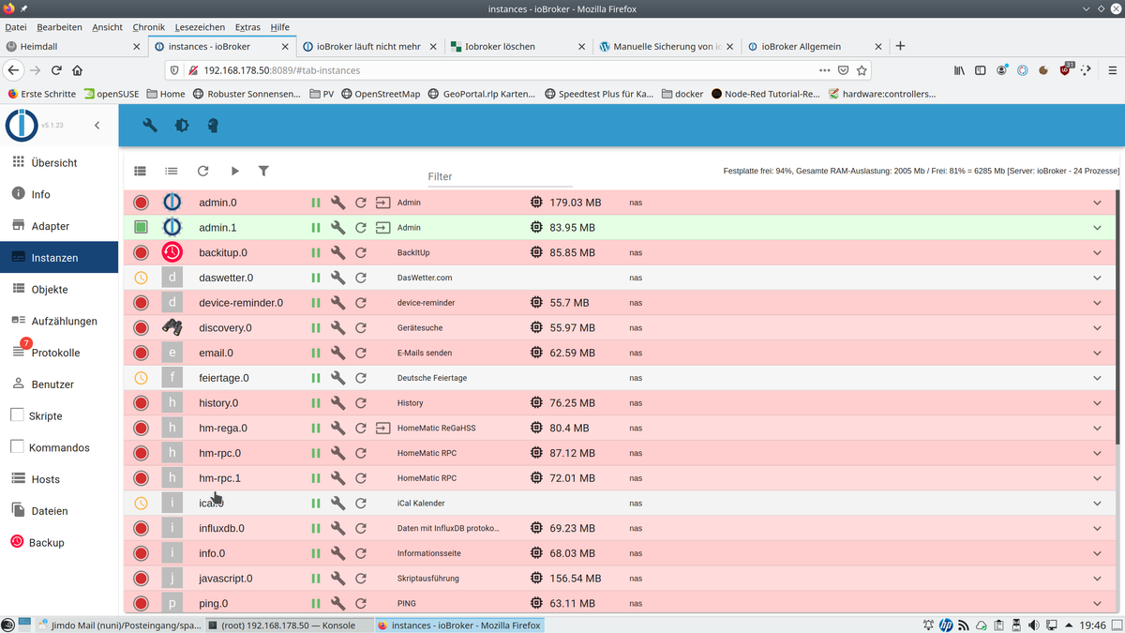Open wrench config for daswetter.0
Image resolution: width=1125 pixels, height=633 pixels.
tap(337, 278)
